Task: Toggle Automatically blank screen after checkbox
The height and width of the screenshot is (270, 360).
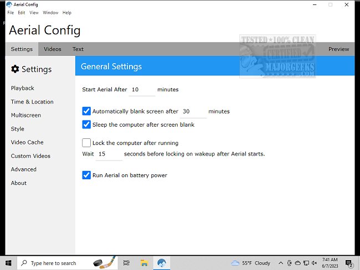Action: point(86,111)
